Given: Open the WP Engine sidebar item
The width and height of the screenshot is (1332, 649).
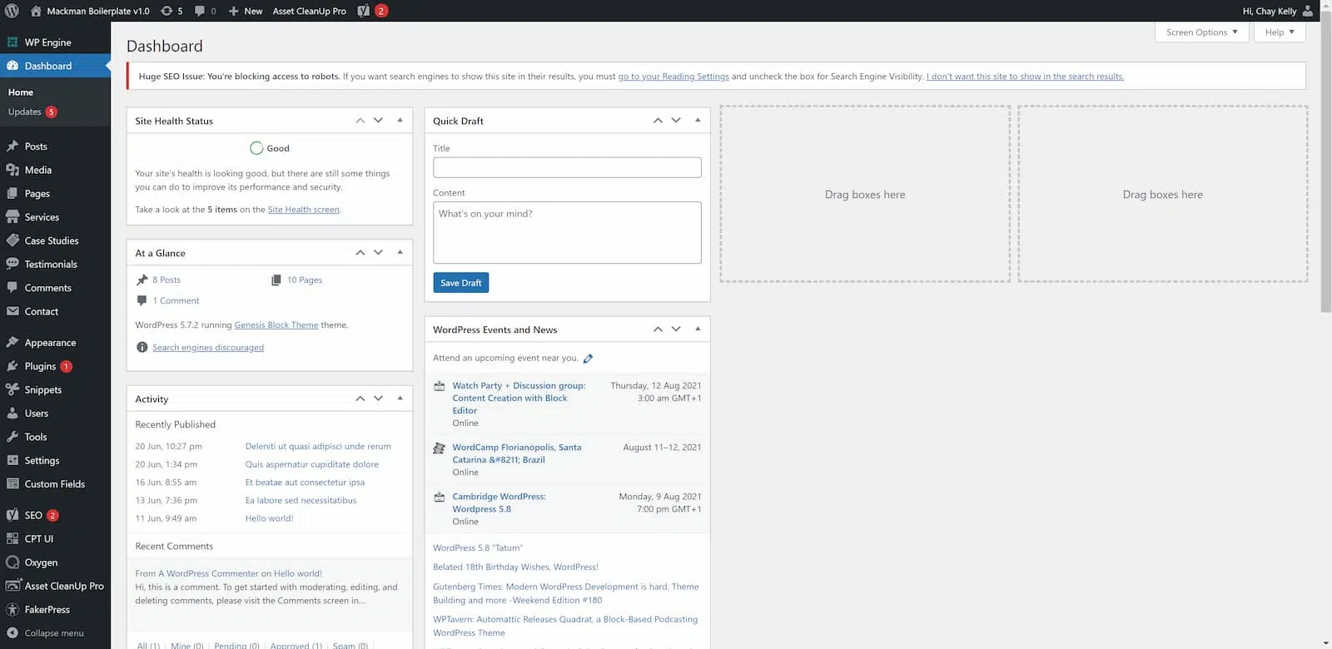Looking at the screenshot, I should [55, 42].
